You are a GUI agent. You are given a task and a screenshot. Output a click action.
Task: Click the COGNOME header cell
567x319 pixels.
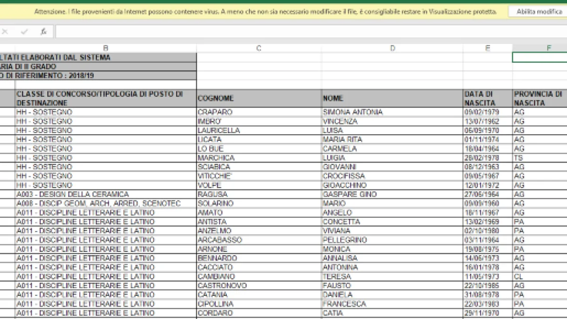click(x=259, y=98)
